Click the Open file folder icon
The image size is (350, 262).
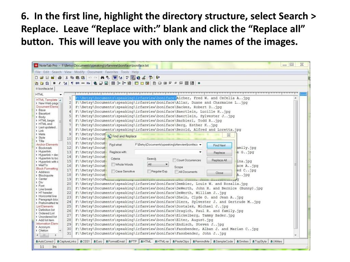point(42,77)
